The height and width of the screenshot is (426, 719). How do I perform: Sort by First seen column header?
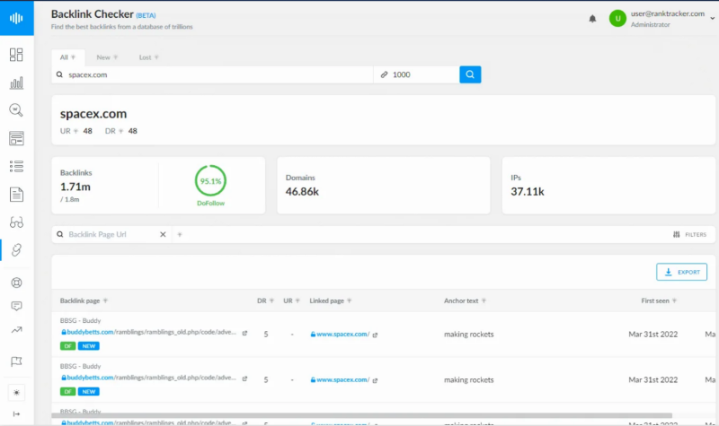click(x=659, y=300)
